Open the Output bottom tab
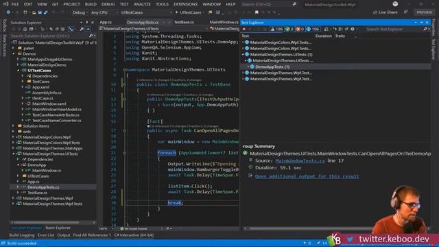Image resolution: width=439 pixels, height=247 pixels. [x=64, y=235]
